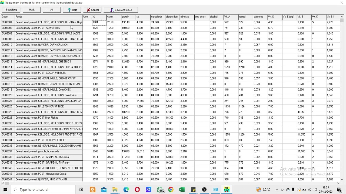Screen dimensions: 346x194
Task: Open Help with question mark icon
Action: [x=72, y=10]
